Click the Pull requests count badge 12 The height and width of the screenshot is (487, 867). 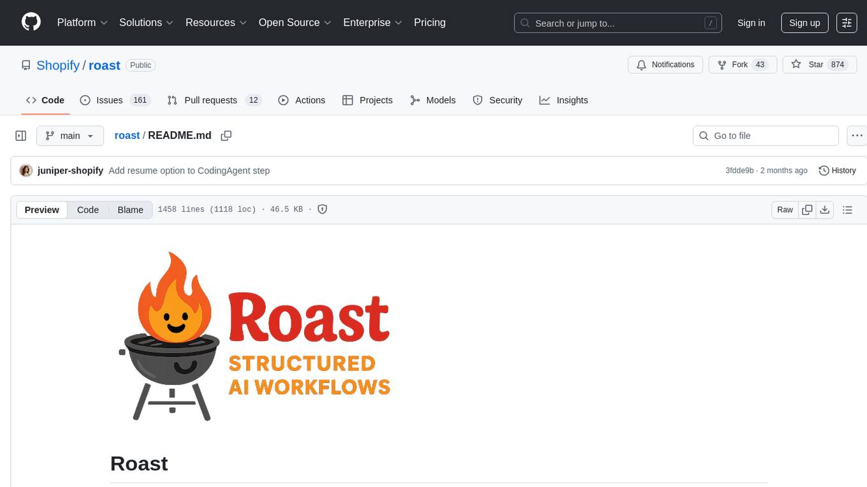[254, 100]
